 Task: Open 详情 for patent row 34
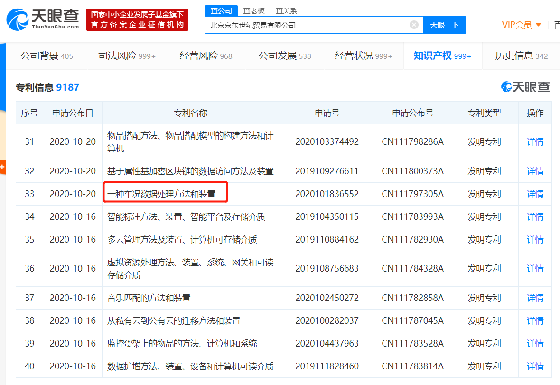click(535, 217)
